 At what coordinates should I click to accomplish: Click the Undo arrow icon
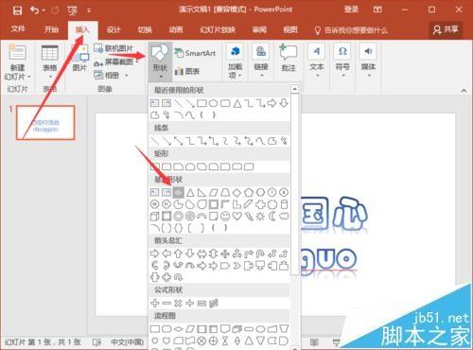34,10
